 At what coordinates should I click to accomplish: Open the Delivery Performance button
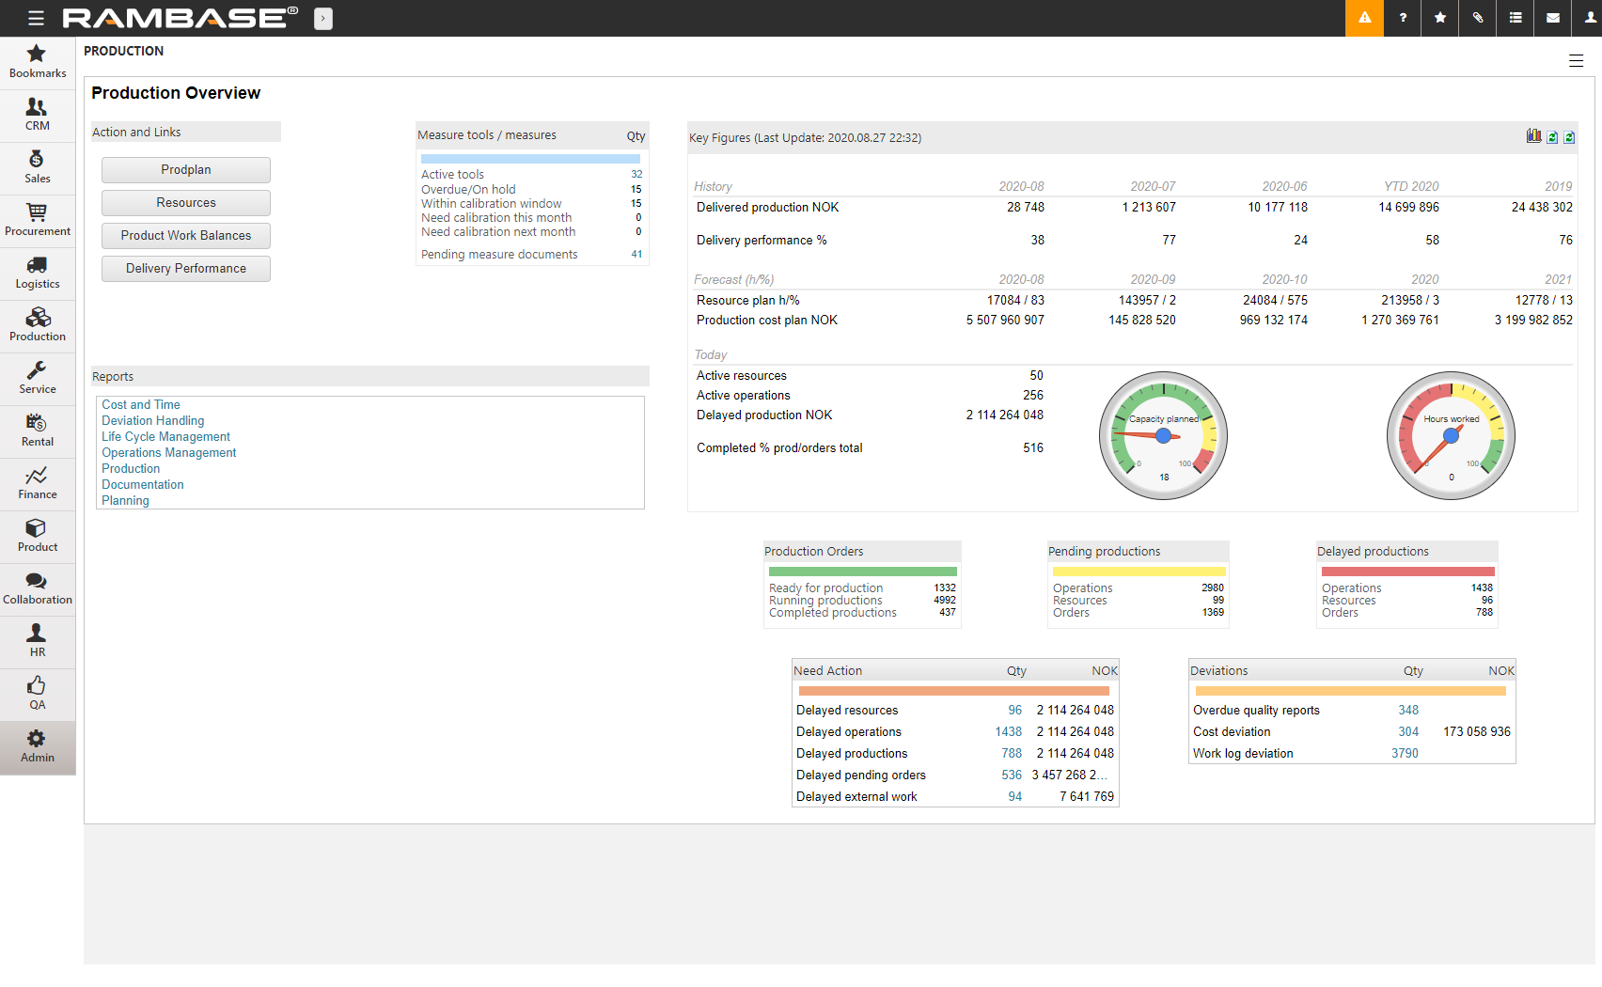click(x=185, y=268)
